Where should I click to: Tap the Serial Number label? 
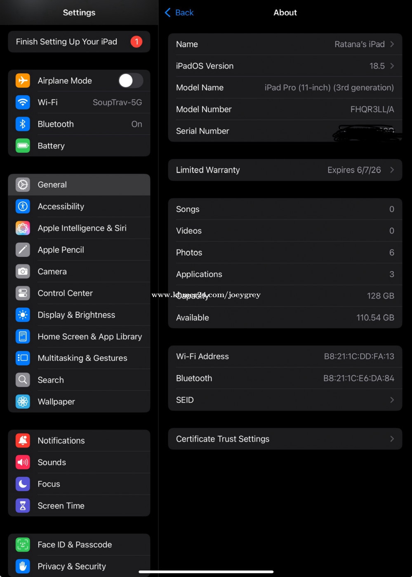coord(202,131)
